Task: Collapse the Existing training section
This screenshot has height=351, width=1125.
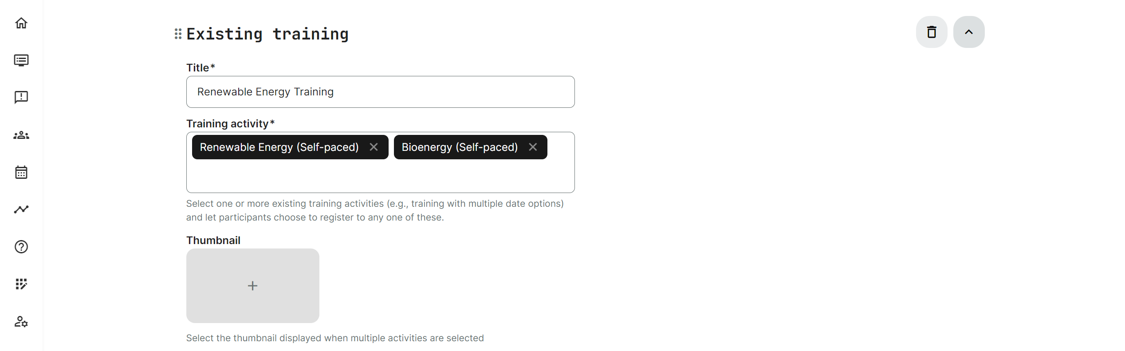Action: click(x=969, y=32)
